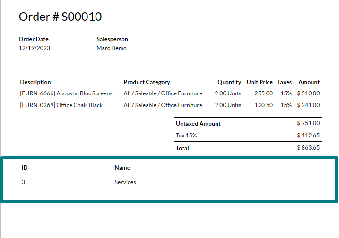
Task: Select the Salesperson label
Action: 113,39
